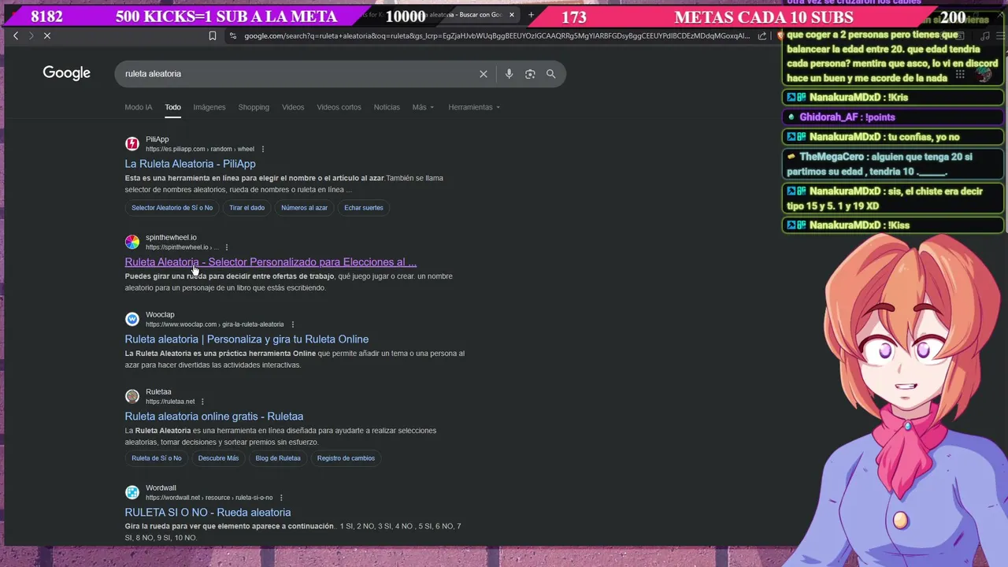Image resolution: width=1008 pixels, height=567 pixels.
Task: Click the browser back arrow
Action: tap(16, 35)
